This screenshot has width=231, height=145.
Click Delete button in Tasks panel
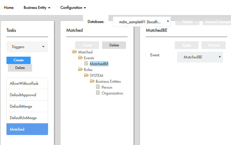pyautogui.click(x=20, y=68)
